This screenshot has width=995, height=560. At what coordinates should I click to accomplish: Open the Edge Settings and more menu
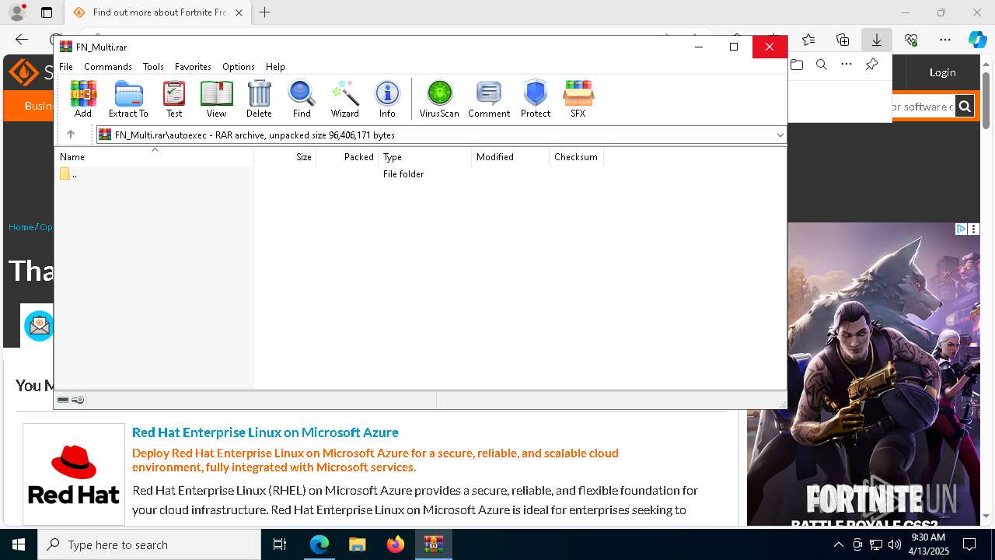coord(945,40)
